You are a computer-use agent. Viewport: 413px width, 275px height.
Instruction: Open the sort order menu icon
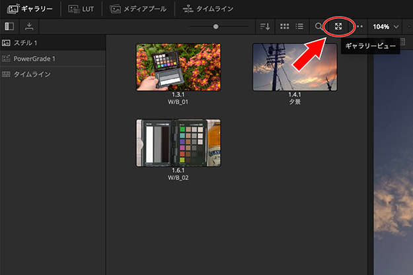pyautogui.click(x=265, y=26)
